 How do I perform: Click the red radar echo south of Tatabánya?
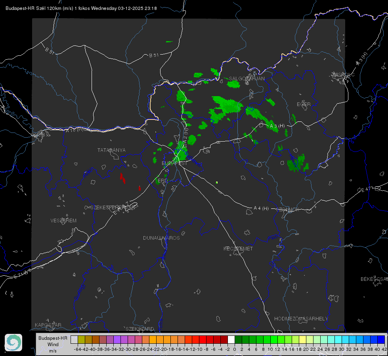click(x=122, y=178)
